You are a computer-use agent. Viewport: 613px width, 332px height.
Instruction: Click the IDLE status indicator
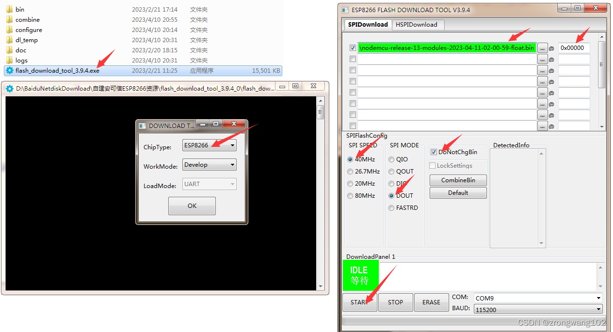[x=360, y=275]
